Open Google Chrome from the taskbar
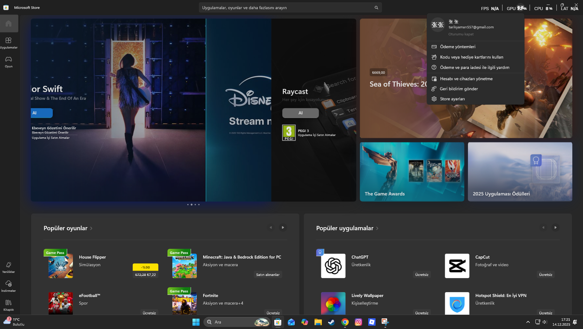This screenshot has width=583, height=329. point(345,322)
